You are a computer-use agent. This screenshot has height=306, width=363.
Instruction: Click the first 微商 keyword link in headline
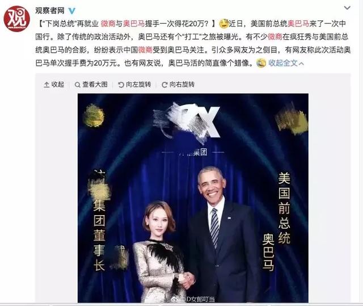click(x=108, y=24)
